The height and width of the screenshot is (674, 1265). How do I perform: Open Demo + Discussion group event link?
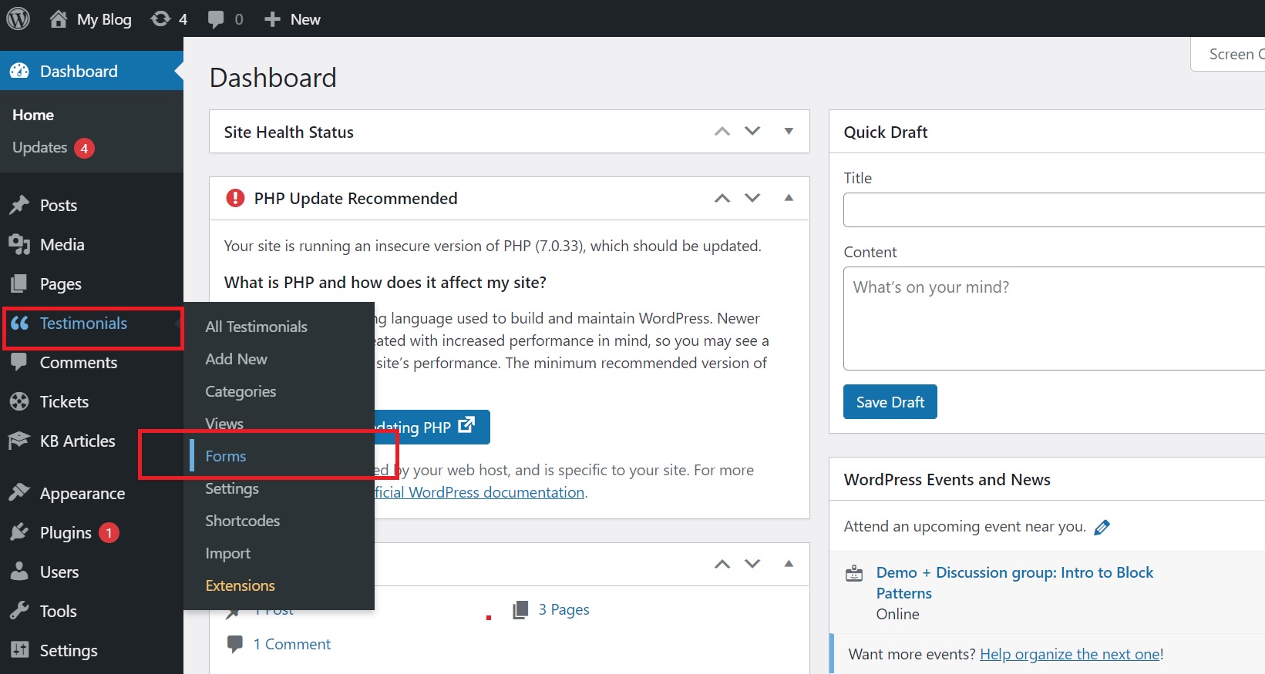click(x=1014, y=582)
